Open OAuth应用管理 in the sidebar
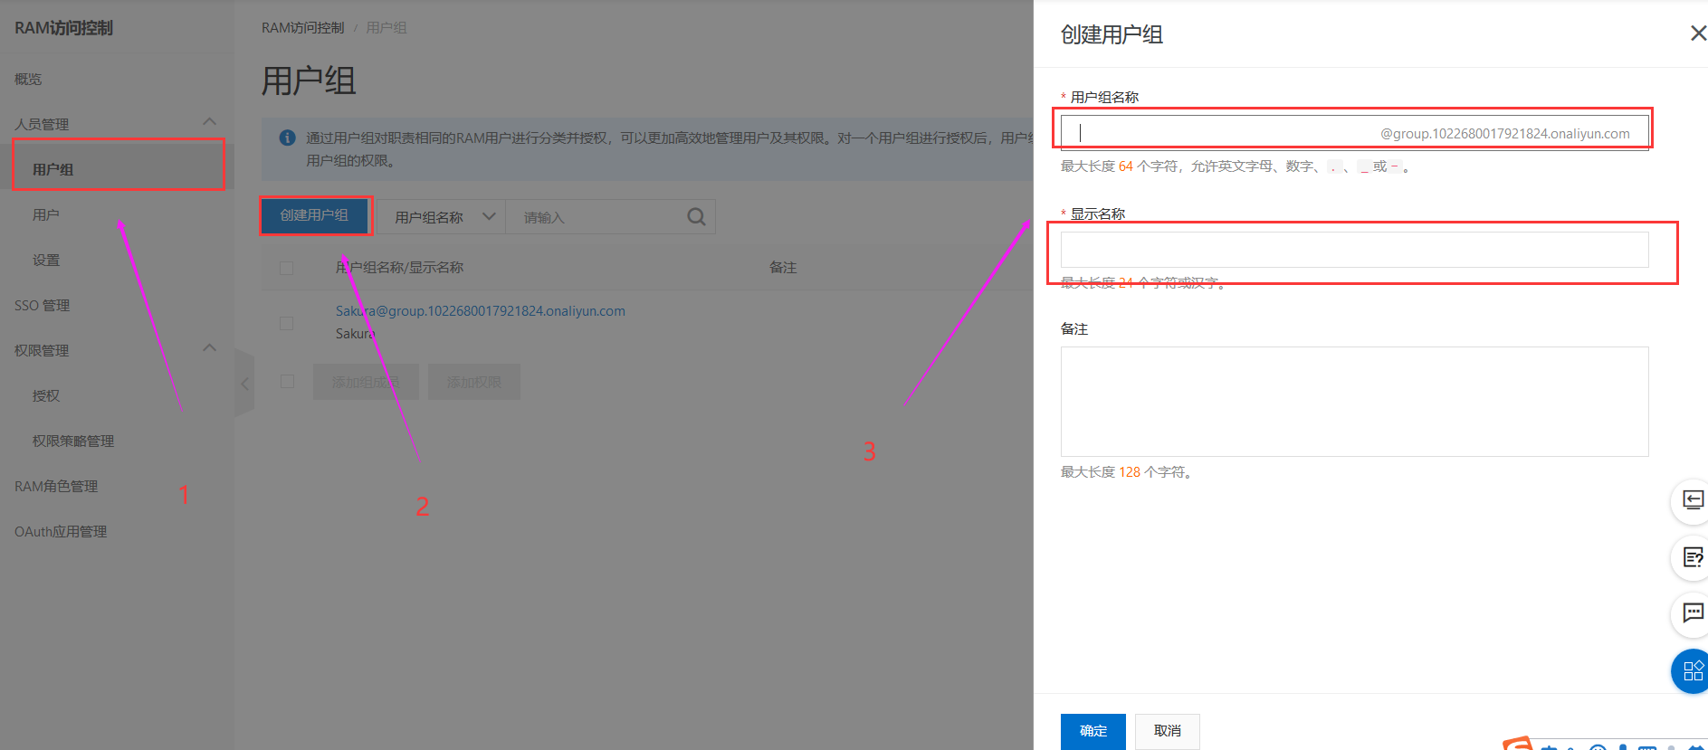This screenshot has height=750, width=1708. (61, 531)
